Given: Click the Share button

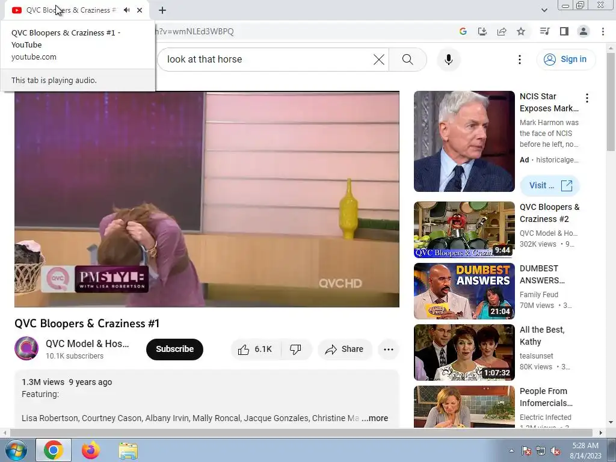Looking at the screenshot, I should click(345, 350).
